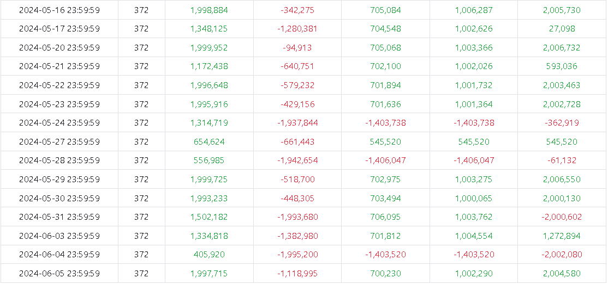The image size is (608, 284).
Task: Select the 2024-05-21 23:59:59 timestamp cell
Action: coord(59,66)
